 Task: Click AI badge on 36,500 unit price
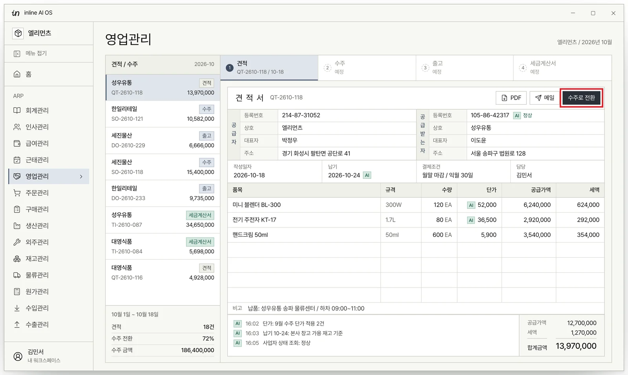pyautogui.click(x=471, y=220)
